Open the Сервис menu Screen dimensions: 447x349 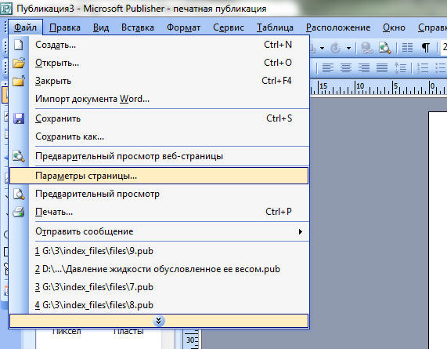coord(229,27)
